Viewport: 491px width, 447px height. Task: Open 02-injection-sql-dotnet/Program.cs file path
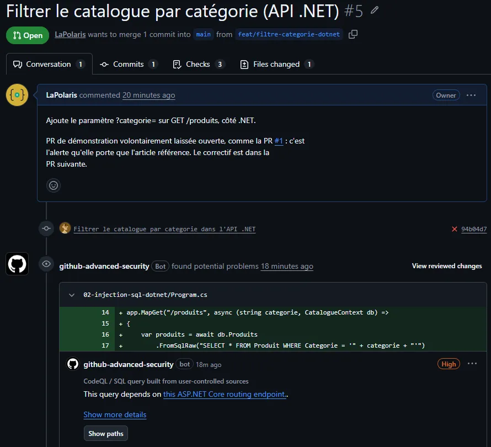tap(145, 295)
